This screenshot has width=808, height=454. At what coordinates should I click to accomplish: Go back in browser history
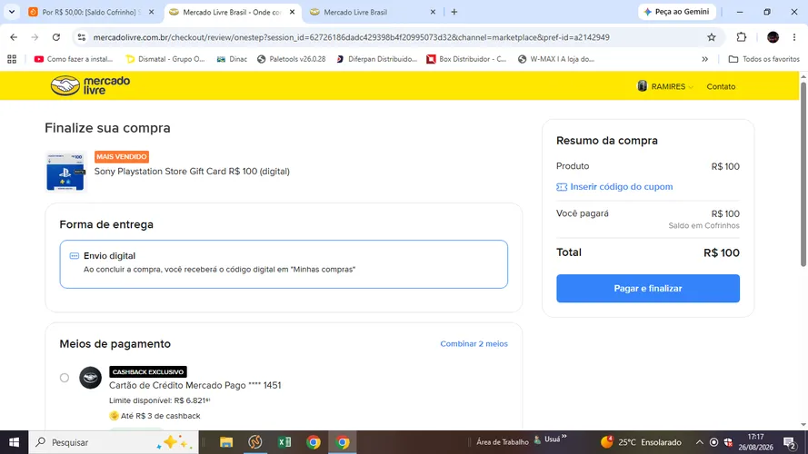click(14, 37)
